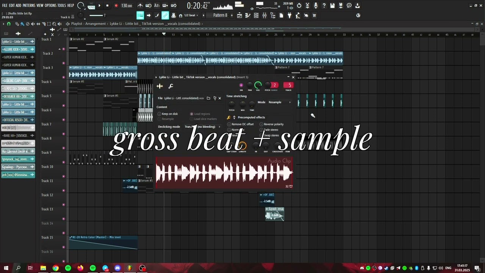Click Playlist - Arrangement breadcrumb
The height and width of the screenshot is (273, 485).
click(88, 24)
